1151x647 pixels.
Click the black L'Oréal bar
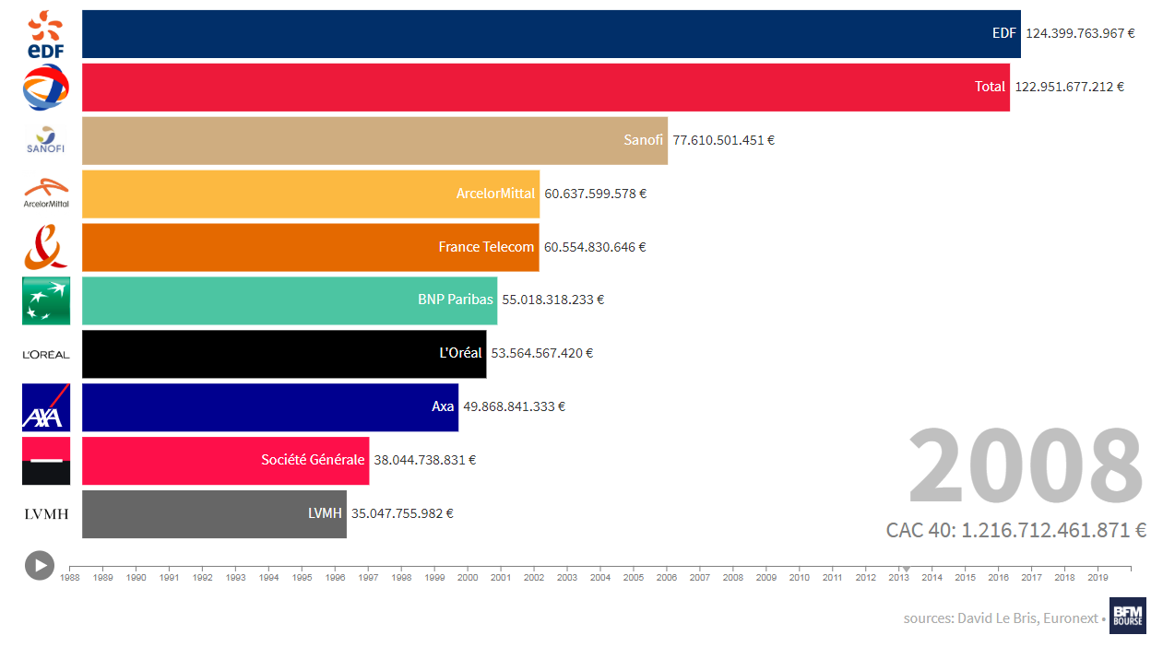(284, 354)
